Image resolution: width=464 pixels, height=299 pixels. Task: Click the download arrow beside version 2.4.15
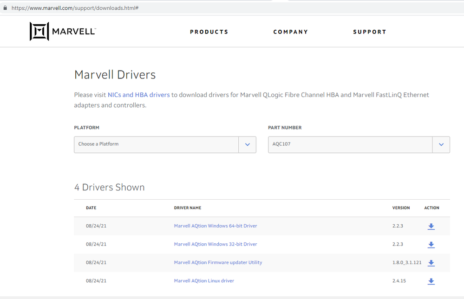[x=431, y=281]
